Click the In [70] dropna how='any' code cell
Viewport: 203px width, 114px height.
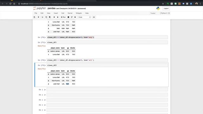(107, 37)
